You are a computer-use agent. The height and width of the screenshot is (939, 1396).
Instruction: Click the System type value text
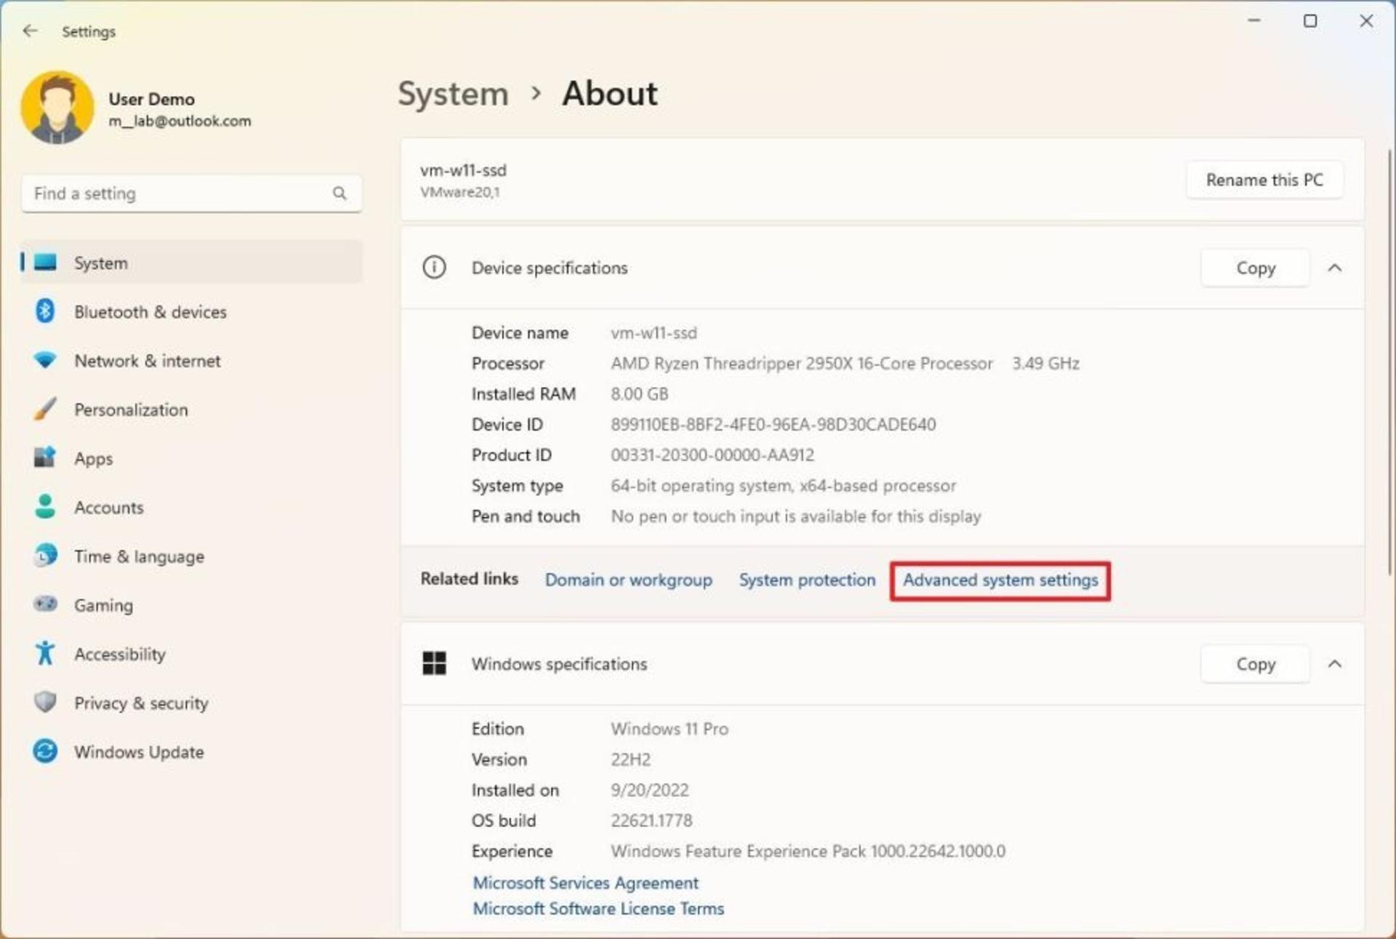coord(783,485)
